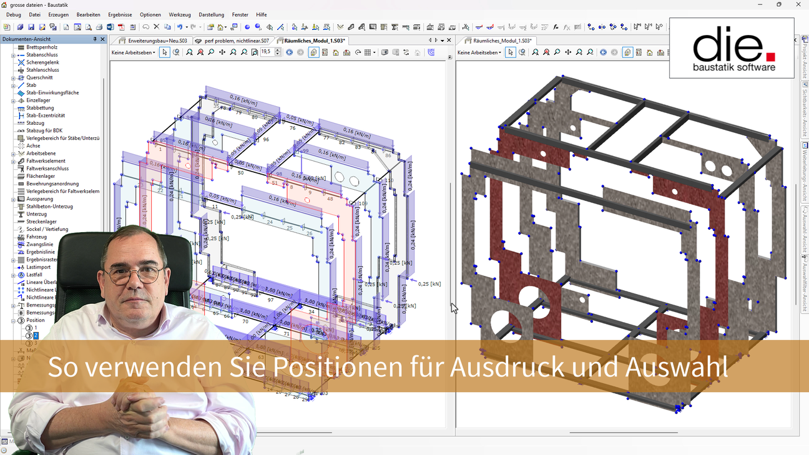809x455 pixels.
Task: Expand the Faltwerkselement tree node
Action: click(x=13, y=161)
